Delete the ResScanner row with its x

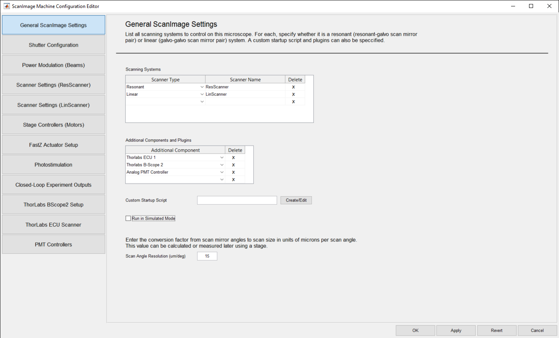[293, 87]
